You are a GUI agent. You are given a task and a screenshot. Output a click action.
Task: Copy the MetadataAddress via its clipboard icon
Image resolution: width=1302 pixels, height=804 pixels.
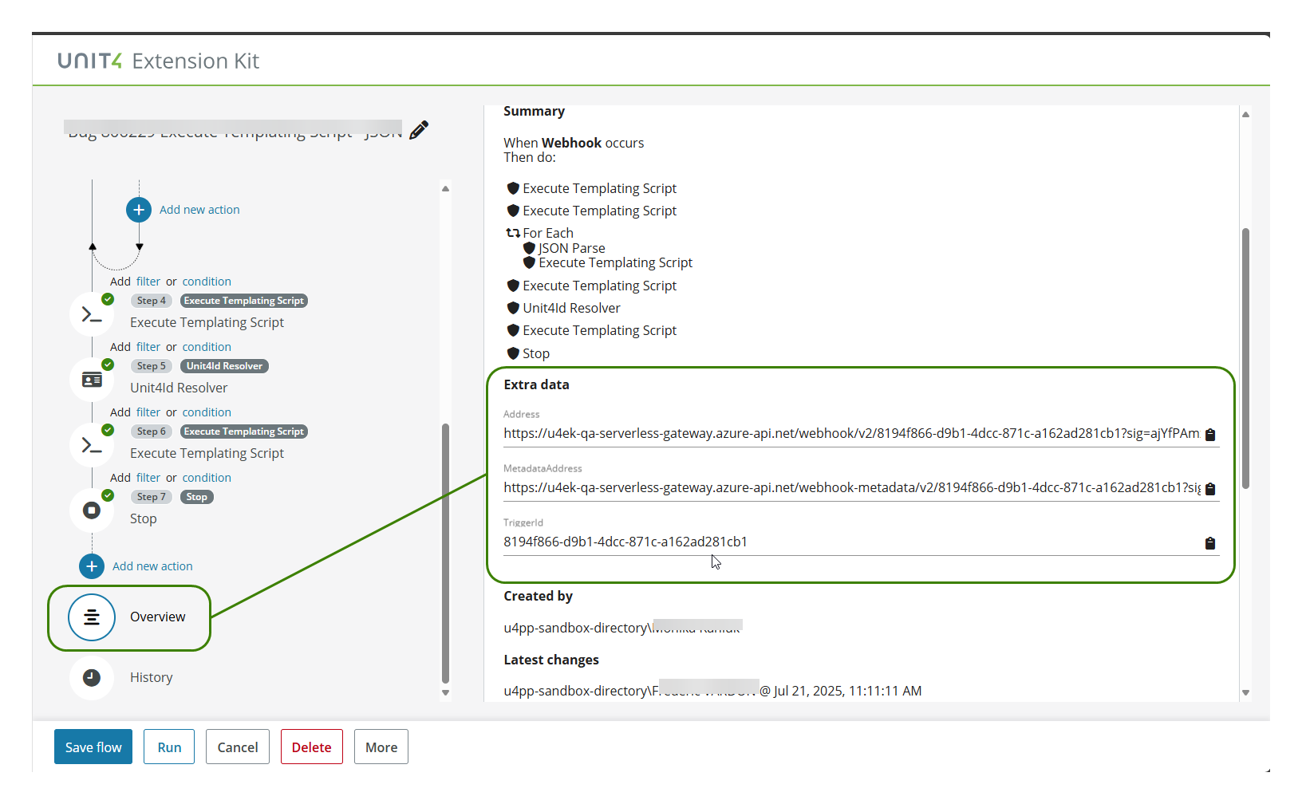(1210, 488)
